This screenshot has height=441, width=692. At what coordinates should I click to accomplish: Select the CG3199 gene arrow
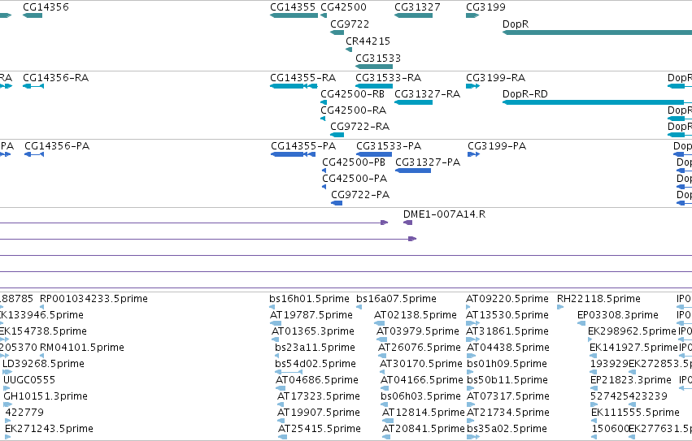[472, 15]
